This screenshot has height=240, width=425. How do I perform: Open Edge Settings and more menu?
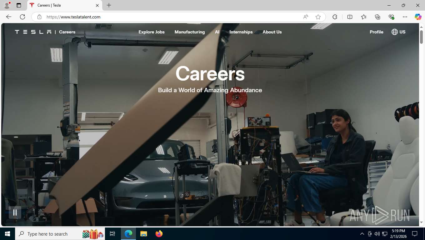(x=405, y=17)
